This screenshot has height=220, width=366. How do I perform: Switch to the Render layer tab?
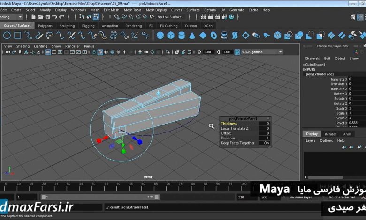[330, 134]
